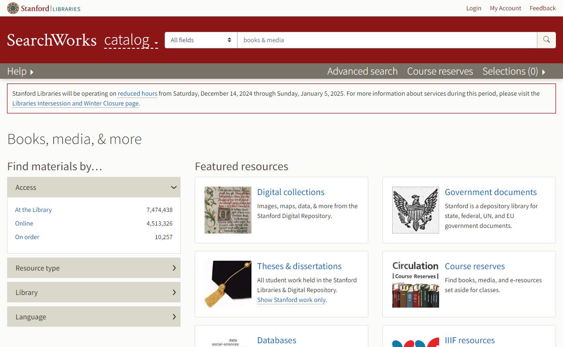The image size is (563, 347).
Task: Go to My Account
Action: [x=505, y=8]
